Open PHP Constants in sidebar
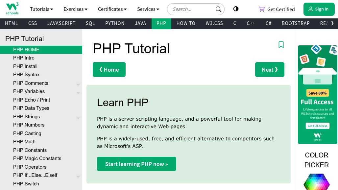 coord(41,150)
